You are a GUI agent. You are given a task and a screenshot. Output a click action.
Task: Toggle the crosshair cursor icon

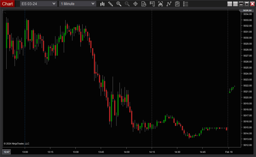click(136, 4)
